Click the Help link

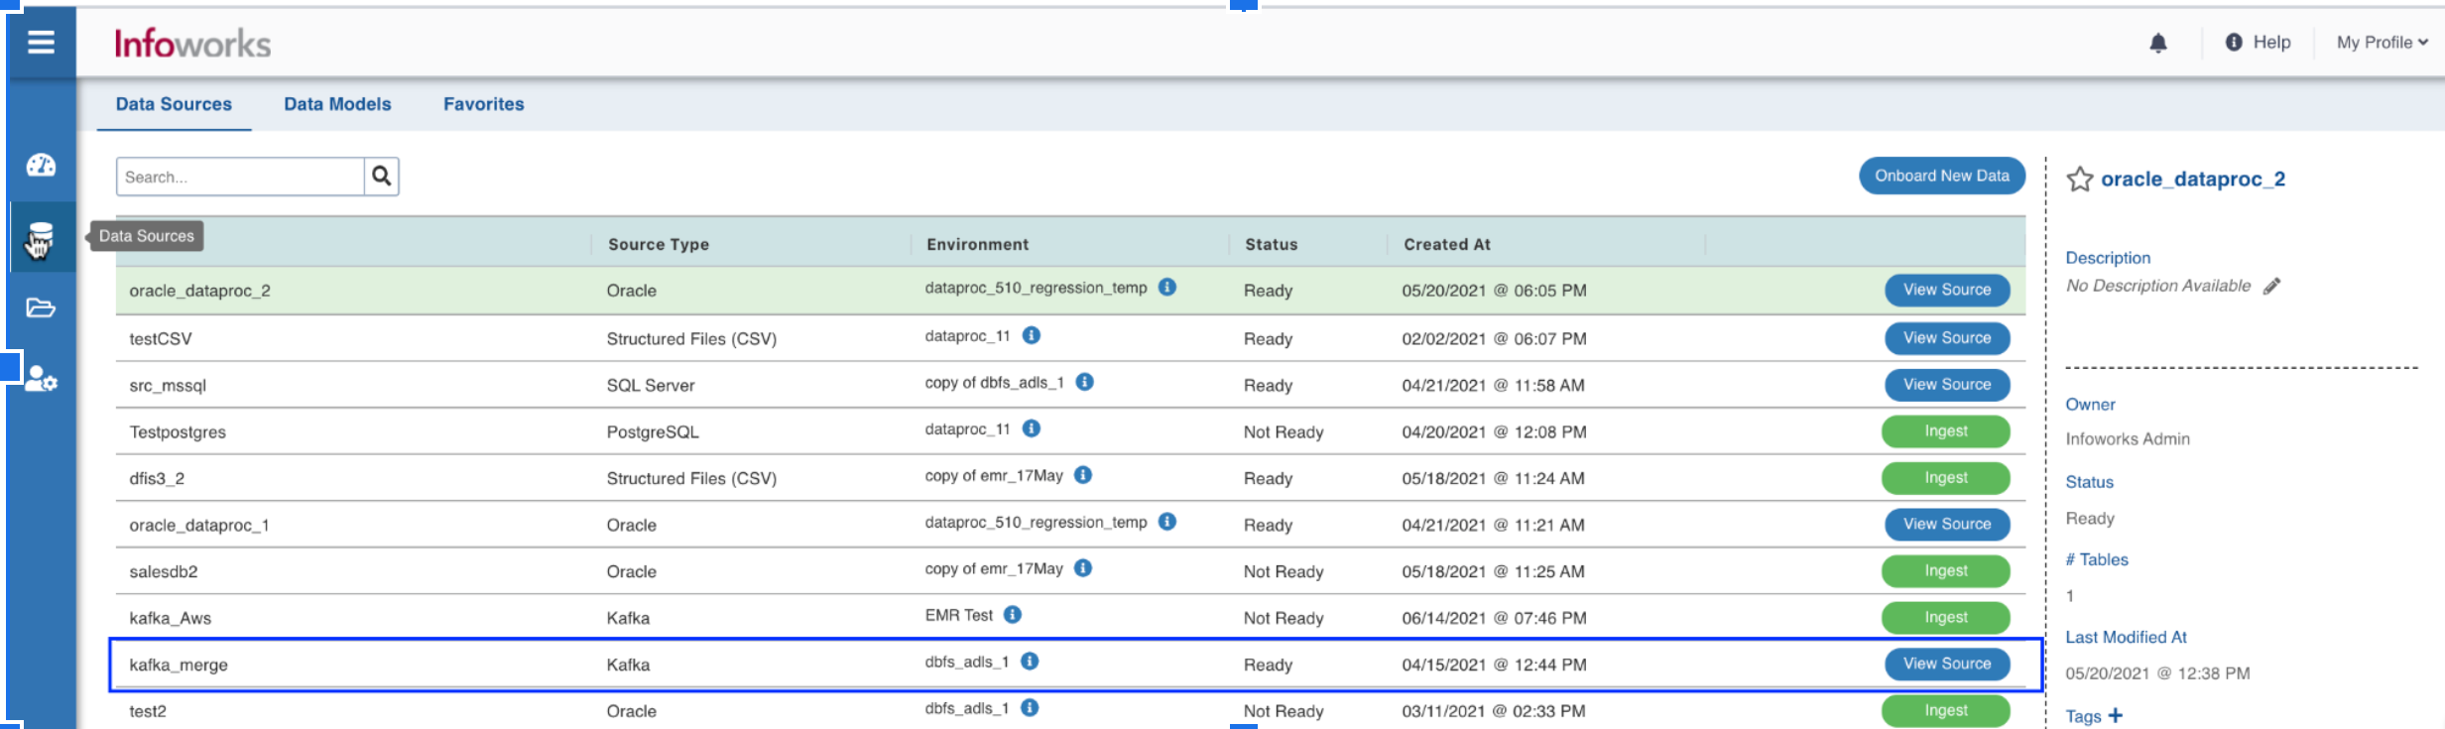point(2271,43)
